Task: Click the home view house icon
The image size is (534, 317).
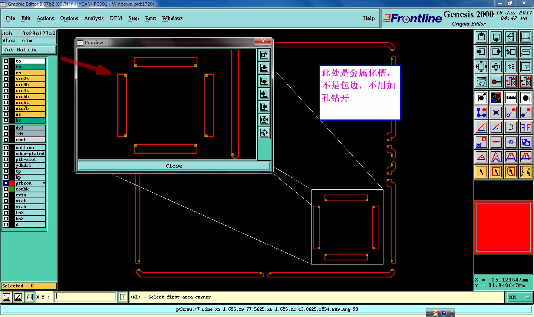Action: (x=511, y=37)
